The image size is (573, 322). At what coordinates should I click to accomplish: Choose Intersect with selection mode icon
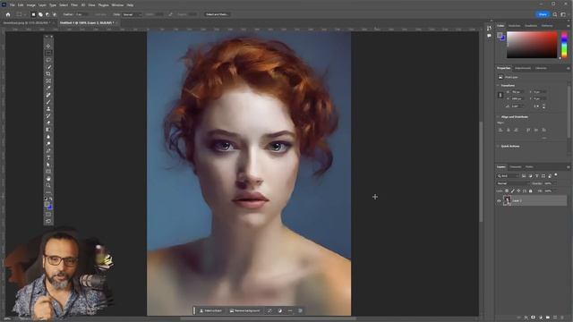[54, 14]
